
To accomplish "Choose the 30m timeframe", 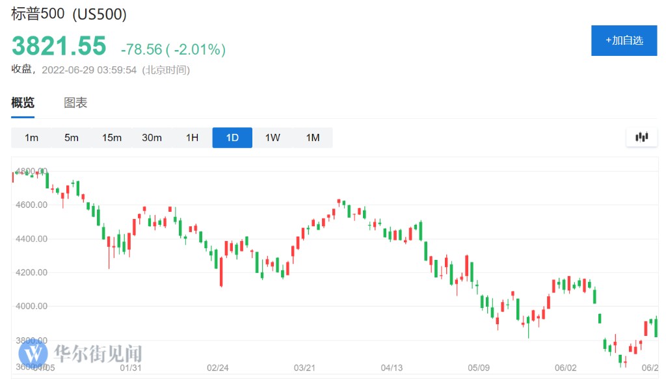I will point(152,138).
